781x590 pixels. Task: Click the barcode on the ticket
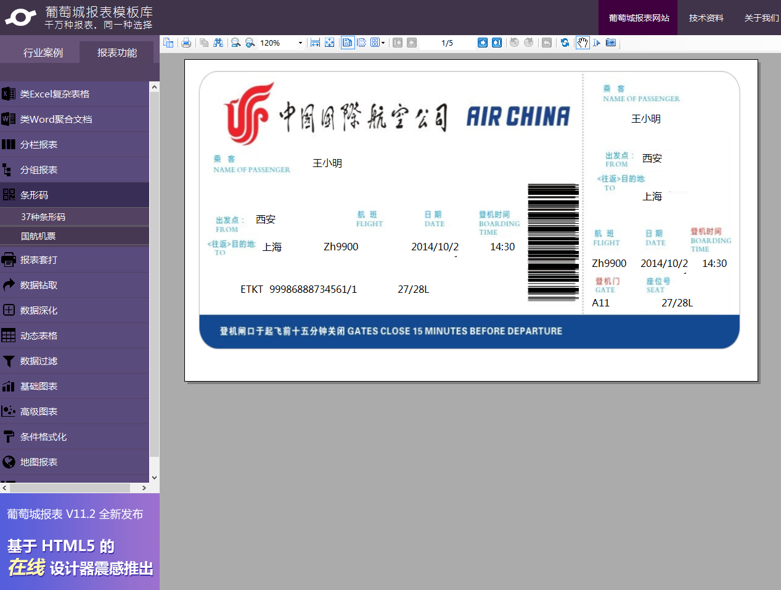coord(553,242)
